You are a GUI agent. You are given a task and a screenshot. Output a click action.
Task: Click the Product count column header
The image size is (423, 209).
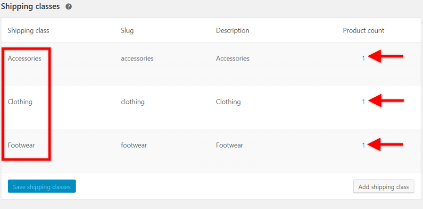[364, 31]
